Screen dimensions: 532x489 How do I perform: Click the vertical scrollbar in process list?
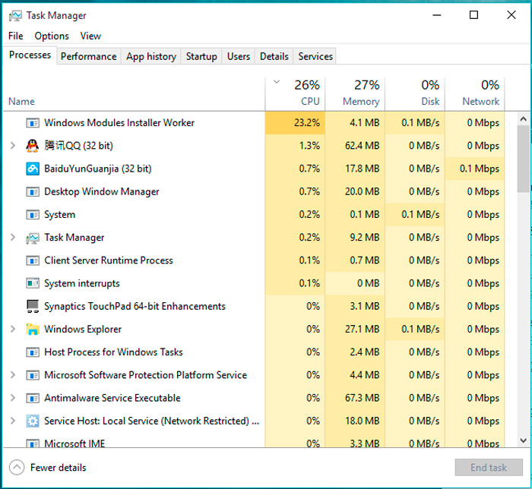(x=523, y=159)
